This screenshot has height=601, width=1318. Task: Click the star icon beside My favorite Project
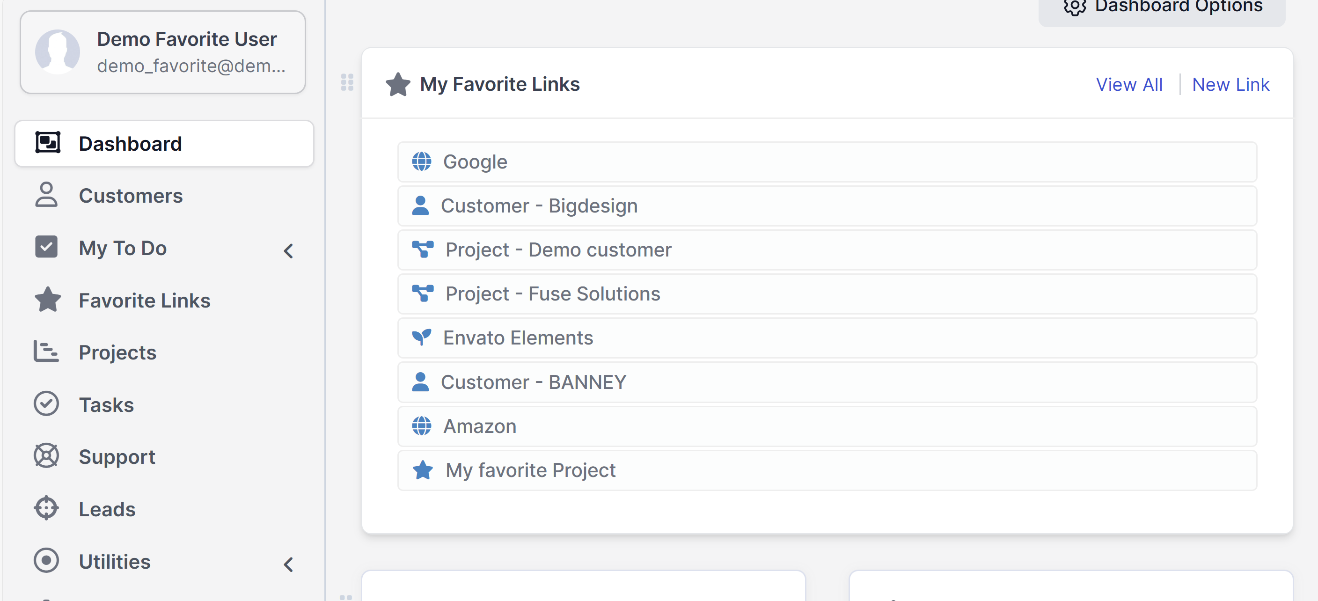point(423,470)
